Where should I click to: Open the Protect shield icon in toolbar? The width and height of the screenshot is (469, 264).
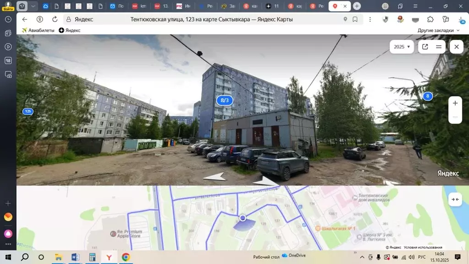(x=386, y=20)
